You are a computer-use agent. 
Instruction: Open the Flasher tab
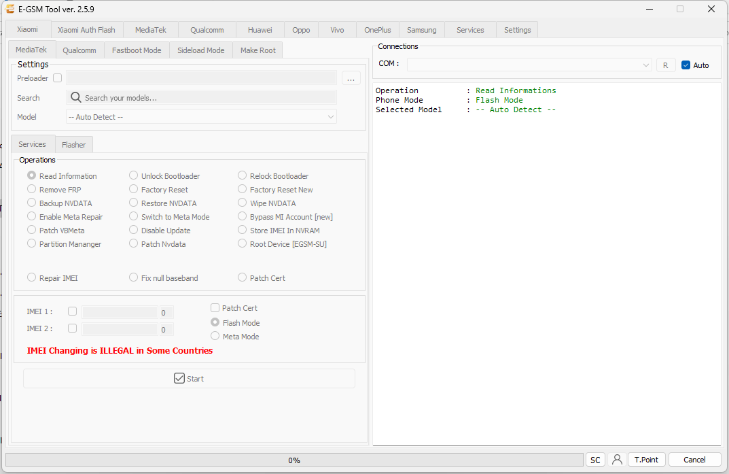point(73,145)
